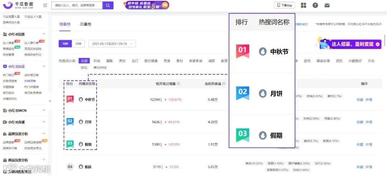The image size is (387, 176).
Task: Filter hot words by 商业财经
Action: [100, 67]
